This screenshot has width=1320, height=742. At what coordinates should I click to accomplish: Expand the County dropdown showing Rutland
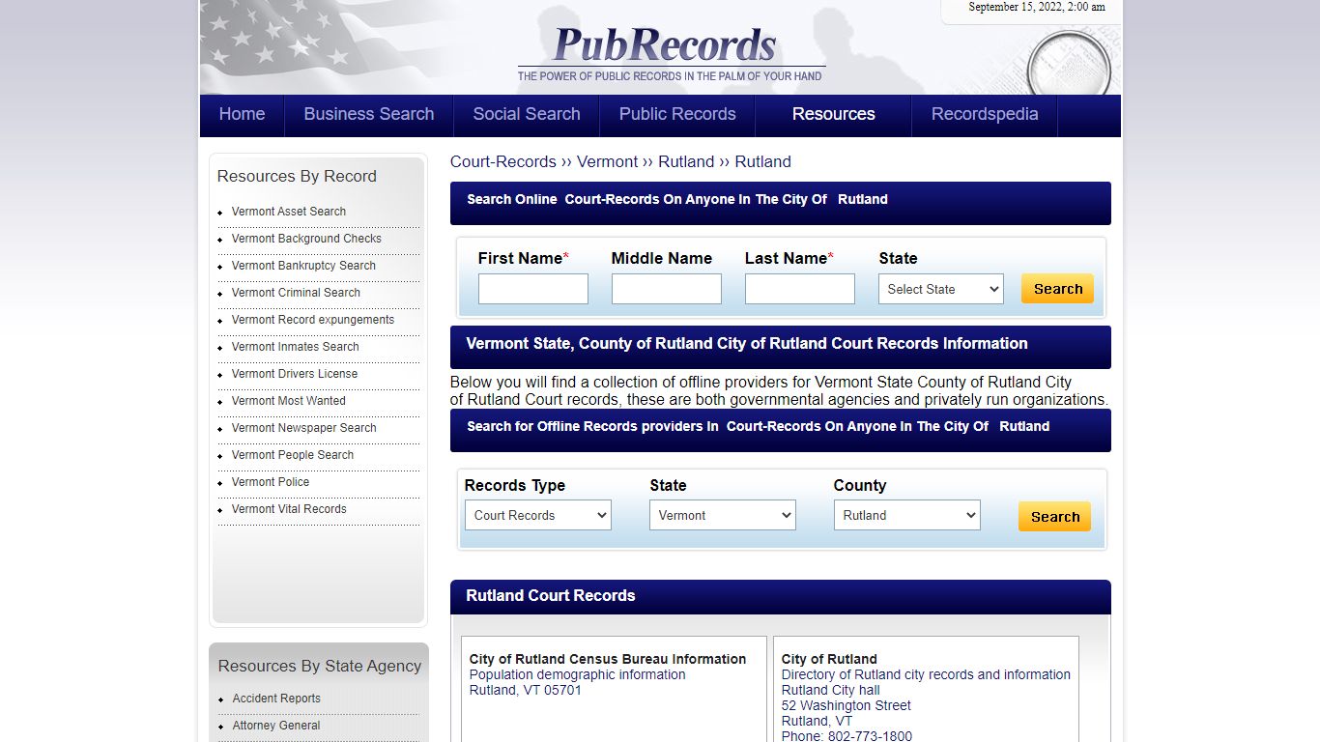tap(907, 515)
